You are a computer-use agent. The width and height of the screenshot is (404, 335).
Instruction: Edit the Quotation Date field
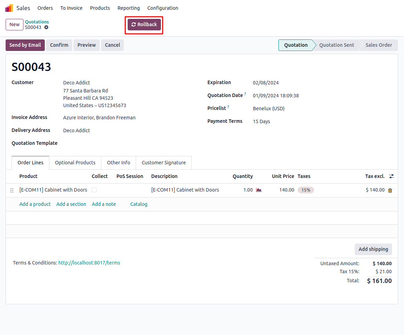click(x=276, y=96)
